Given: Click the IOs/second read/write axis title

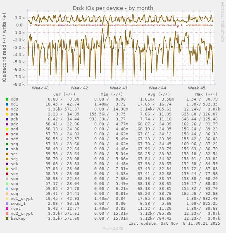Looking at the screenshot, I should pos(4,48).
